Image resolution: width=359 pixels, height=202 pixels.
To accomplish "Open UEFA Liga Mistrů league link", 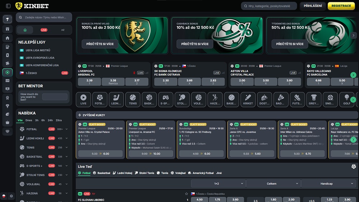I will click(x=38, y=50).
